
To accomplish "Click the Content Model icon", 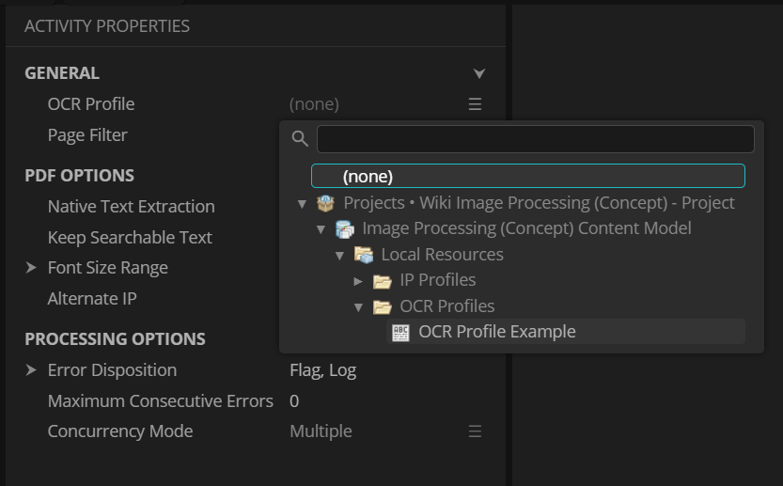I will 344,228.
